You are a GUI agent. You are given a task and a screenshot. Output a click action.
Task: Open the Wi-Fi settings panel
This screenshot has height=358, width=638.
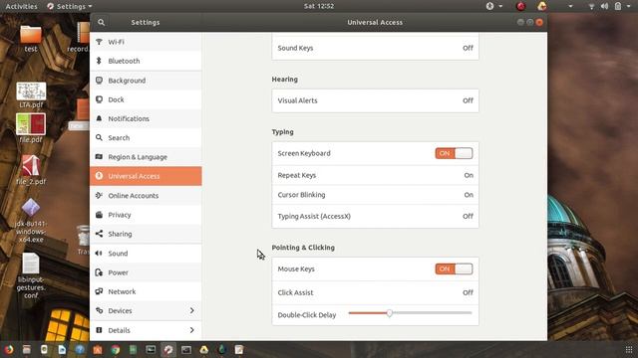(x=146, y=42)
